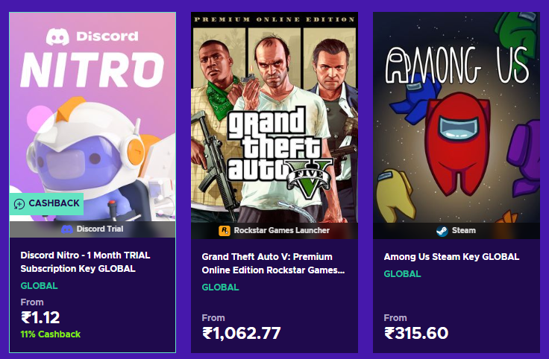This screenshot has width=549, height=359.
Task: Open Discord Nitro 1 Month TRIAL title
Action: tap(85, 262)
